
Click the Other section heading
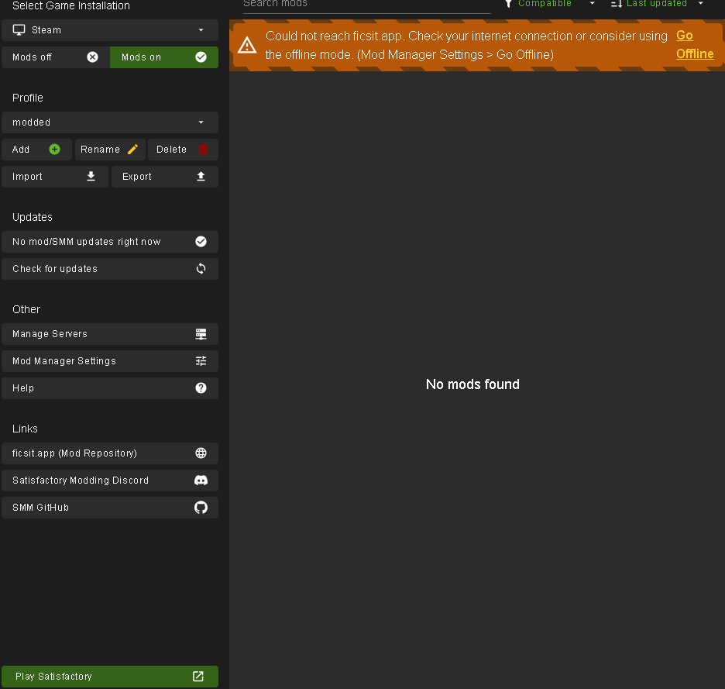tap(26, 309)
